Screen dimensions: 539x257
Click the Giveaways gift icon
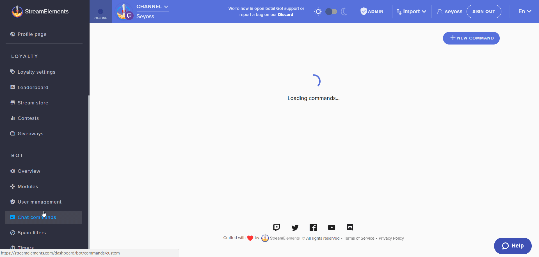pyautogui.click(x=13, y=133)
